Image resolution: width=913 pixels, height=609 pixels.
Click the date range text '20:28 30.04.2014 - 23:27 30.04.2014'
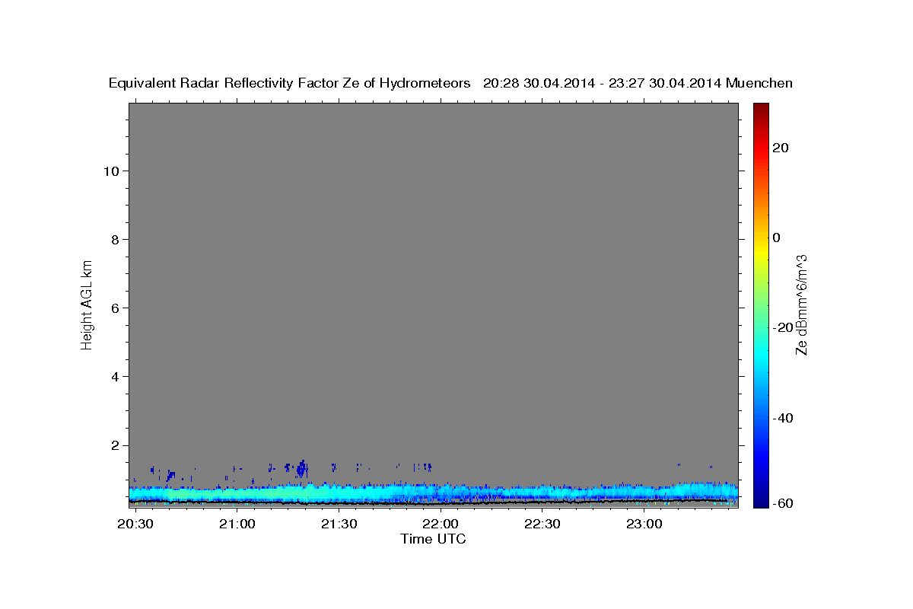point(602,83)
